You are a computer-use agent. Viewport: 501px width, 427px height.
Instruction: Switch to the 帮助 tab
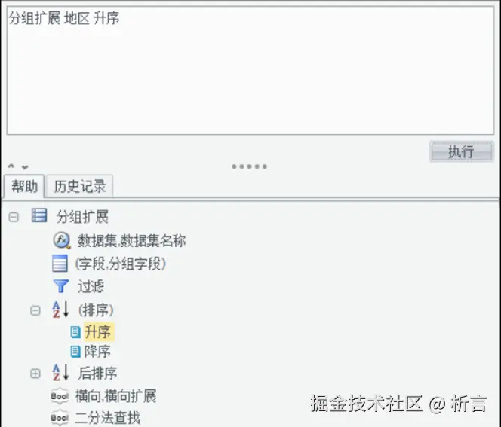point(24,186)
